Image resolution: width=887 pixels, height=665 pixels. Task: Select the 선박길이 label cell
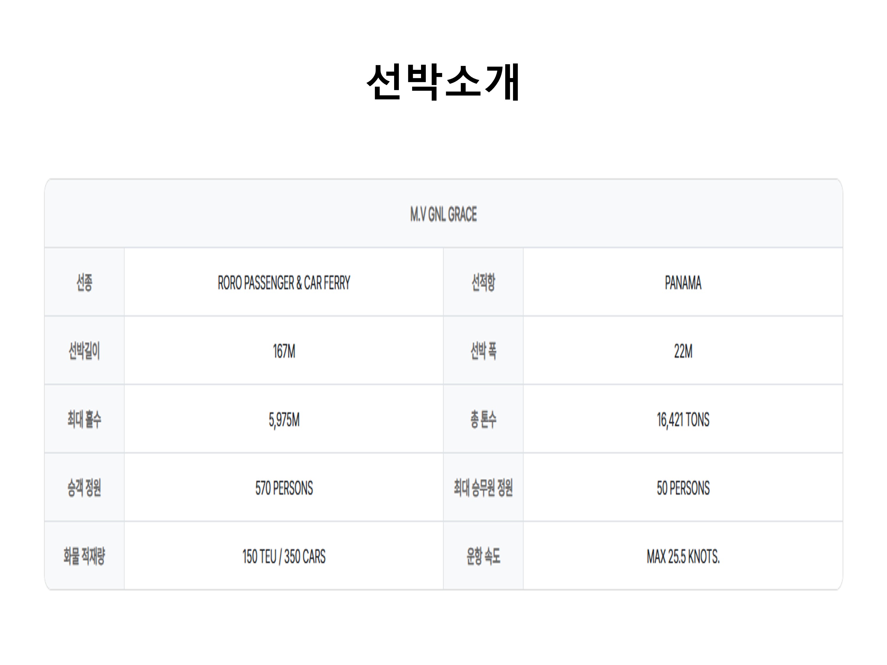[84, 351]
